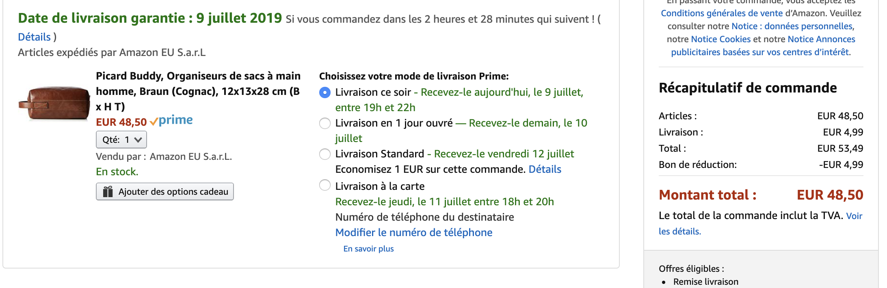Click Voir les détails TVA link
Viewport: 887px width, 288px height.
pyautogui.click(x=760, y=224)
